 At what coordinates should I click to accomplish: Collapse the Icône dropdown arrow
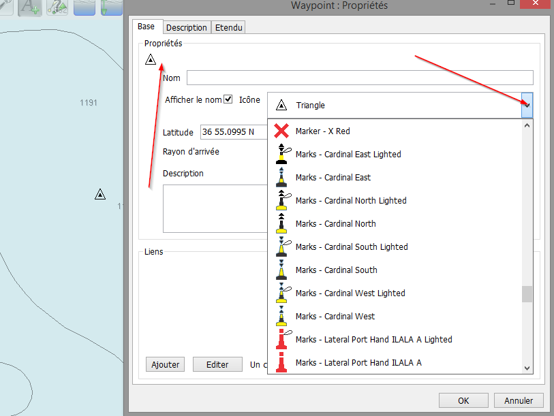coord(527,106)
